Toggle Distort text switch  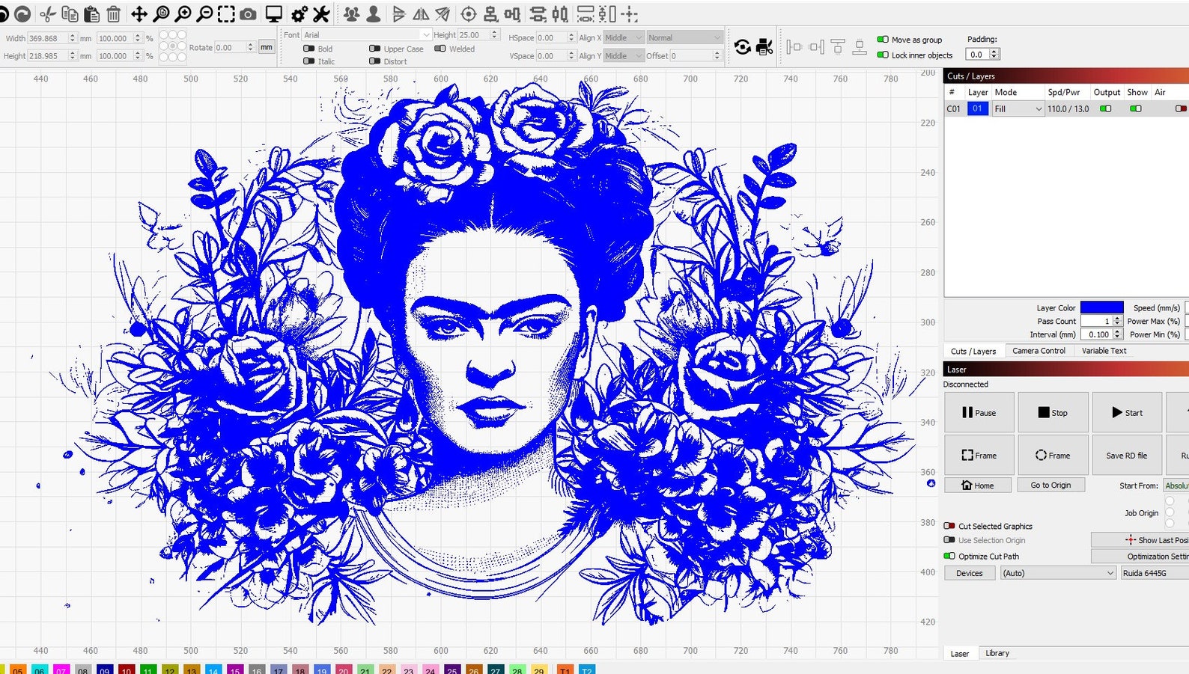[374, 61]
